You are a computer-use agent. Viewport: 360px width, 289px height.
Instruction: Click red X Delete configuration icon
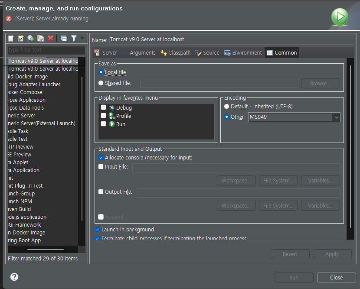pyautogui.click(x=50, y=38)
